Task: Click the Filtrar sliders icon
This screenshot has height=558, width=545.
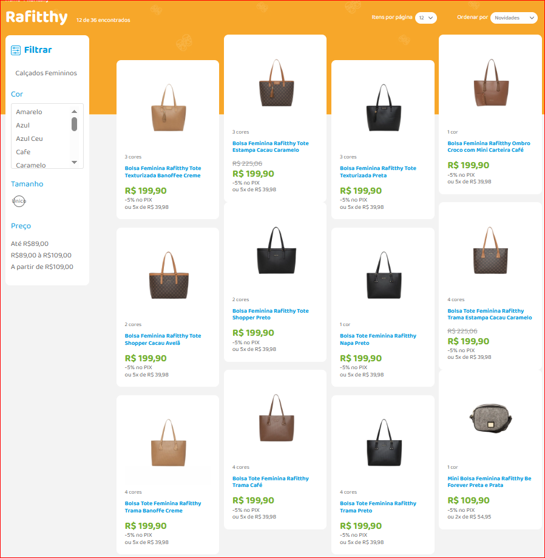Action: pyautogui.click(x=16, y=50)
